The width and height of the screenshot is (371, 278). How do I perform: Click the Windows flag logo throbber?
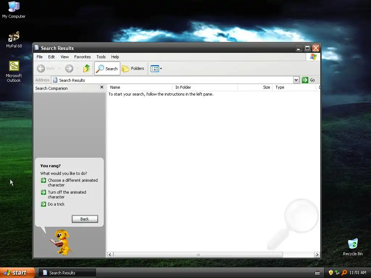click(x=313, y=57)
